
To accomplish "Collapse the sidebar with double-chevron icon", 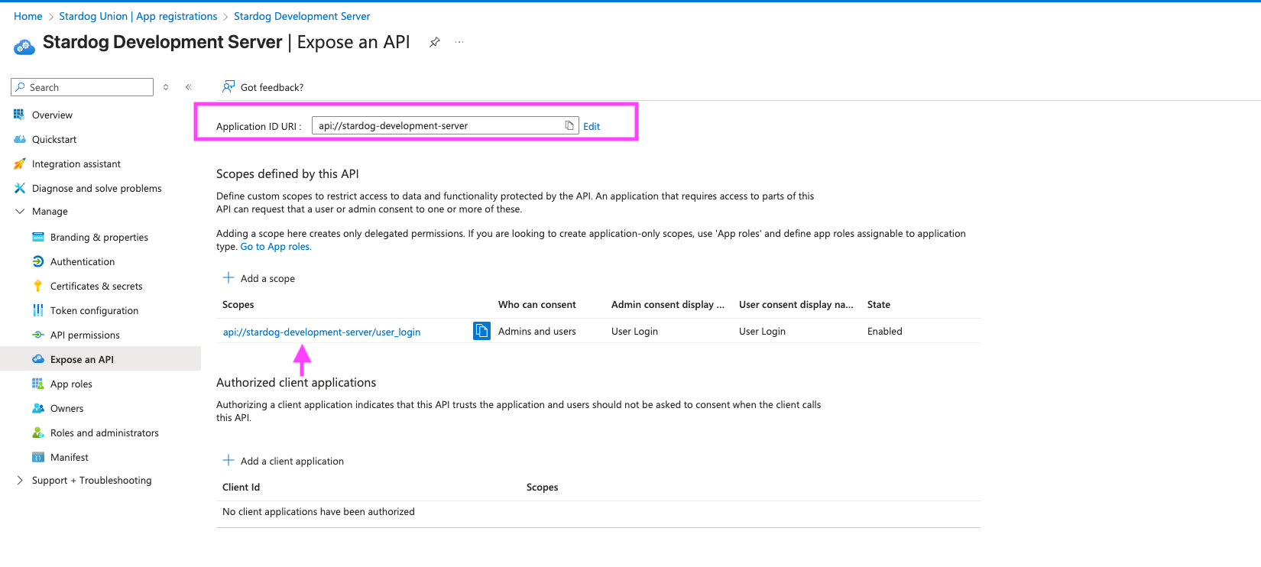I will (188, 87).
